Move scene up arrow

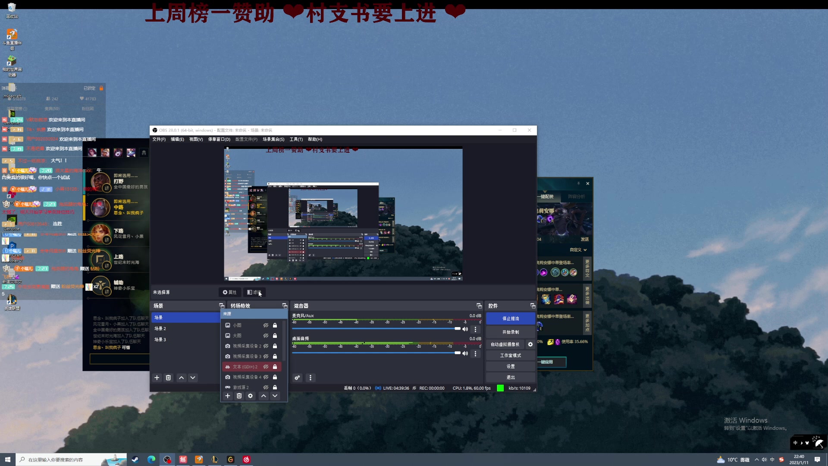[x=182, y=378]
